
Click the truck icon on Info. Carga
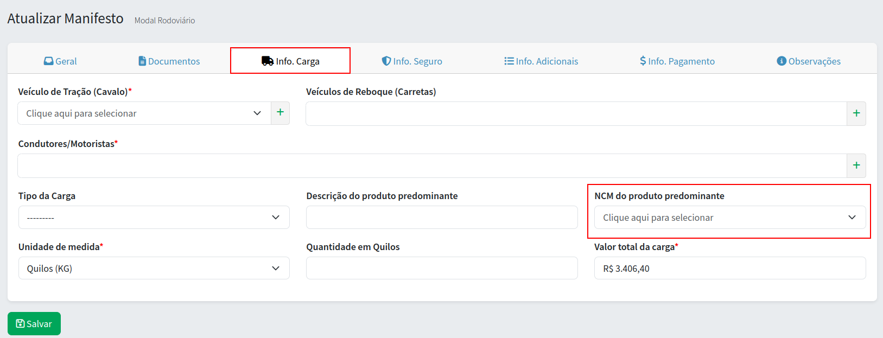[268, 61]
